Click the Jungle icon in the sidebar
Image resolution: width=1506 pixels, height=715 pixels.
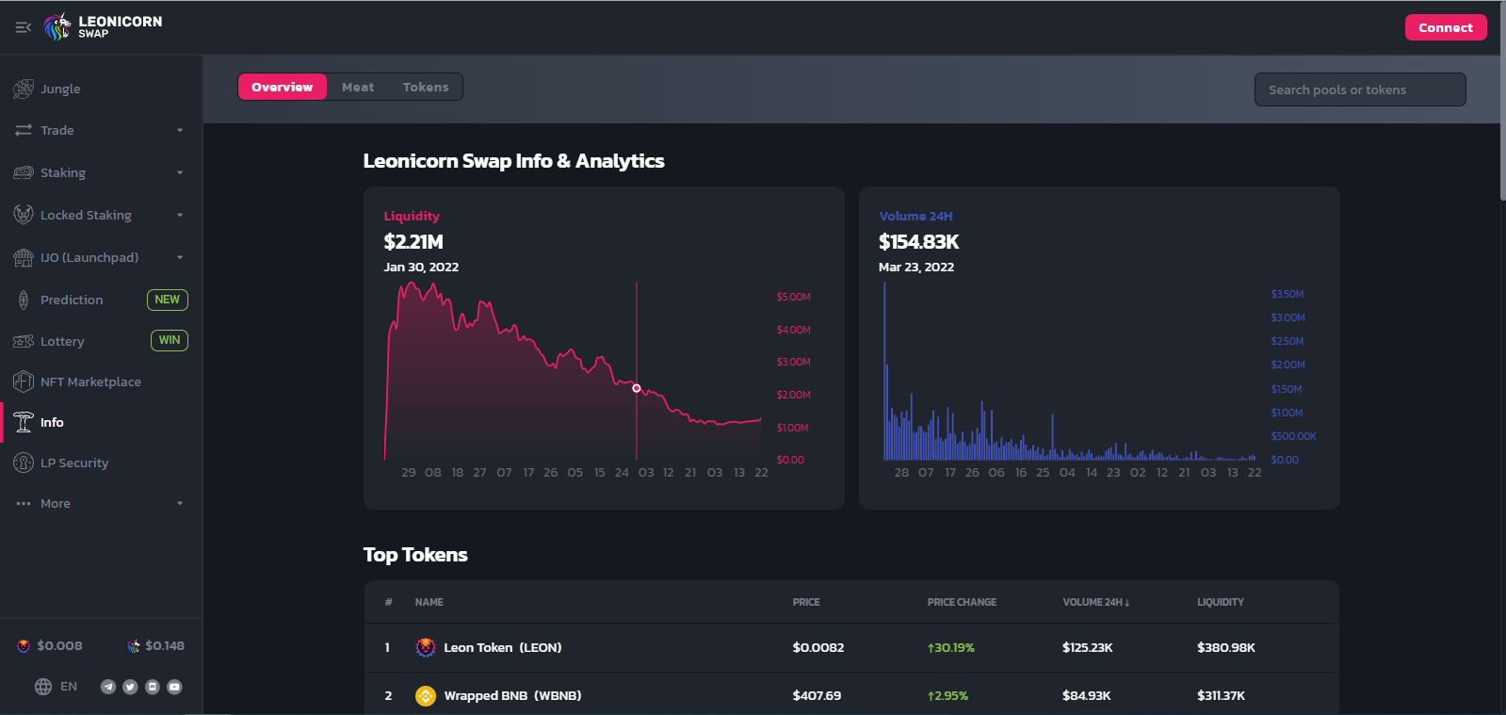tap(24, 89)
